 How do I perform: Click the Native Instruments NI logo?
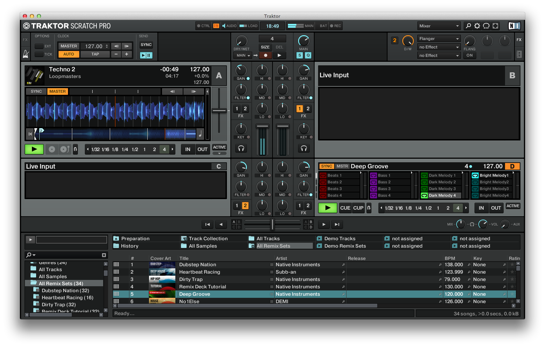coord(514,26)
